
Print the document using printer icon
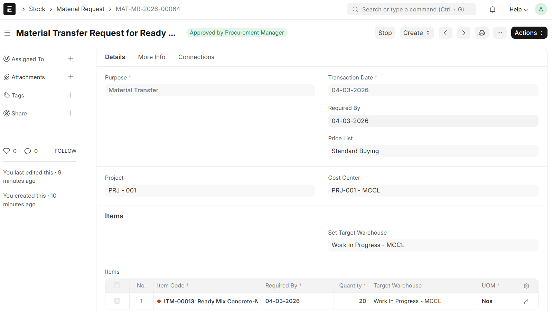click(481, 33)
